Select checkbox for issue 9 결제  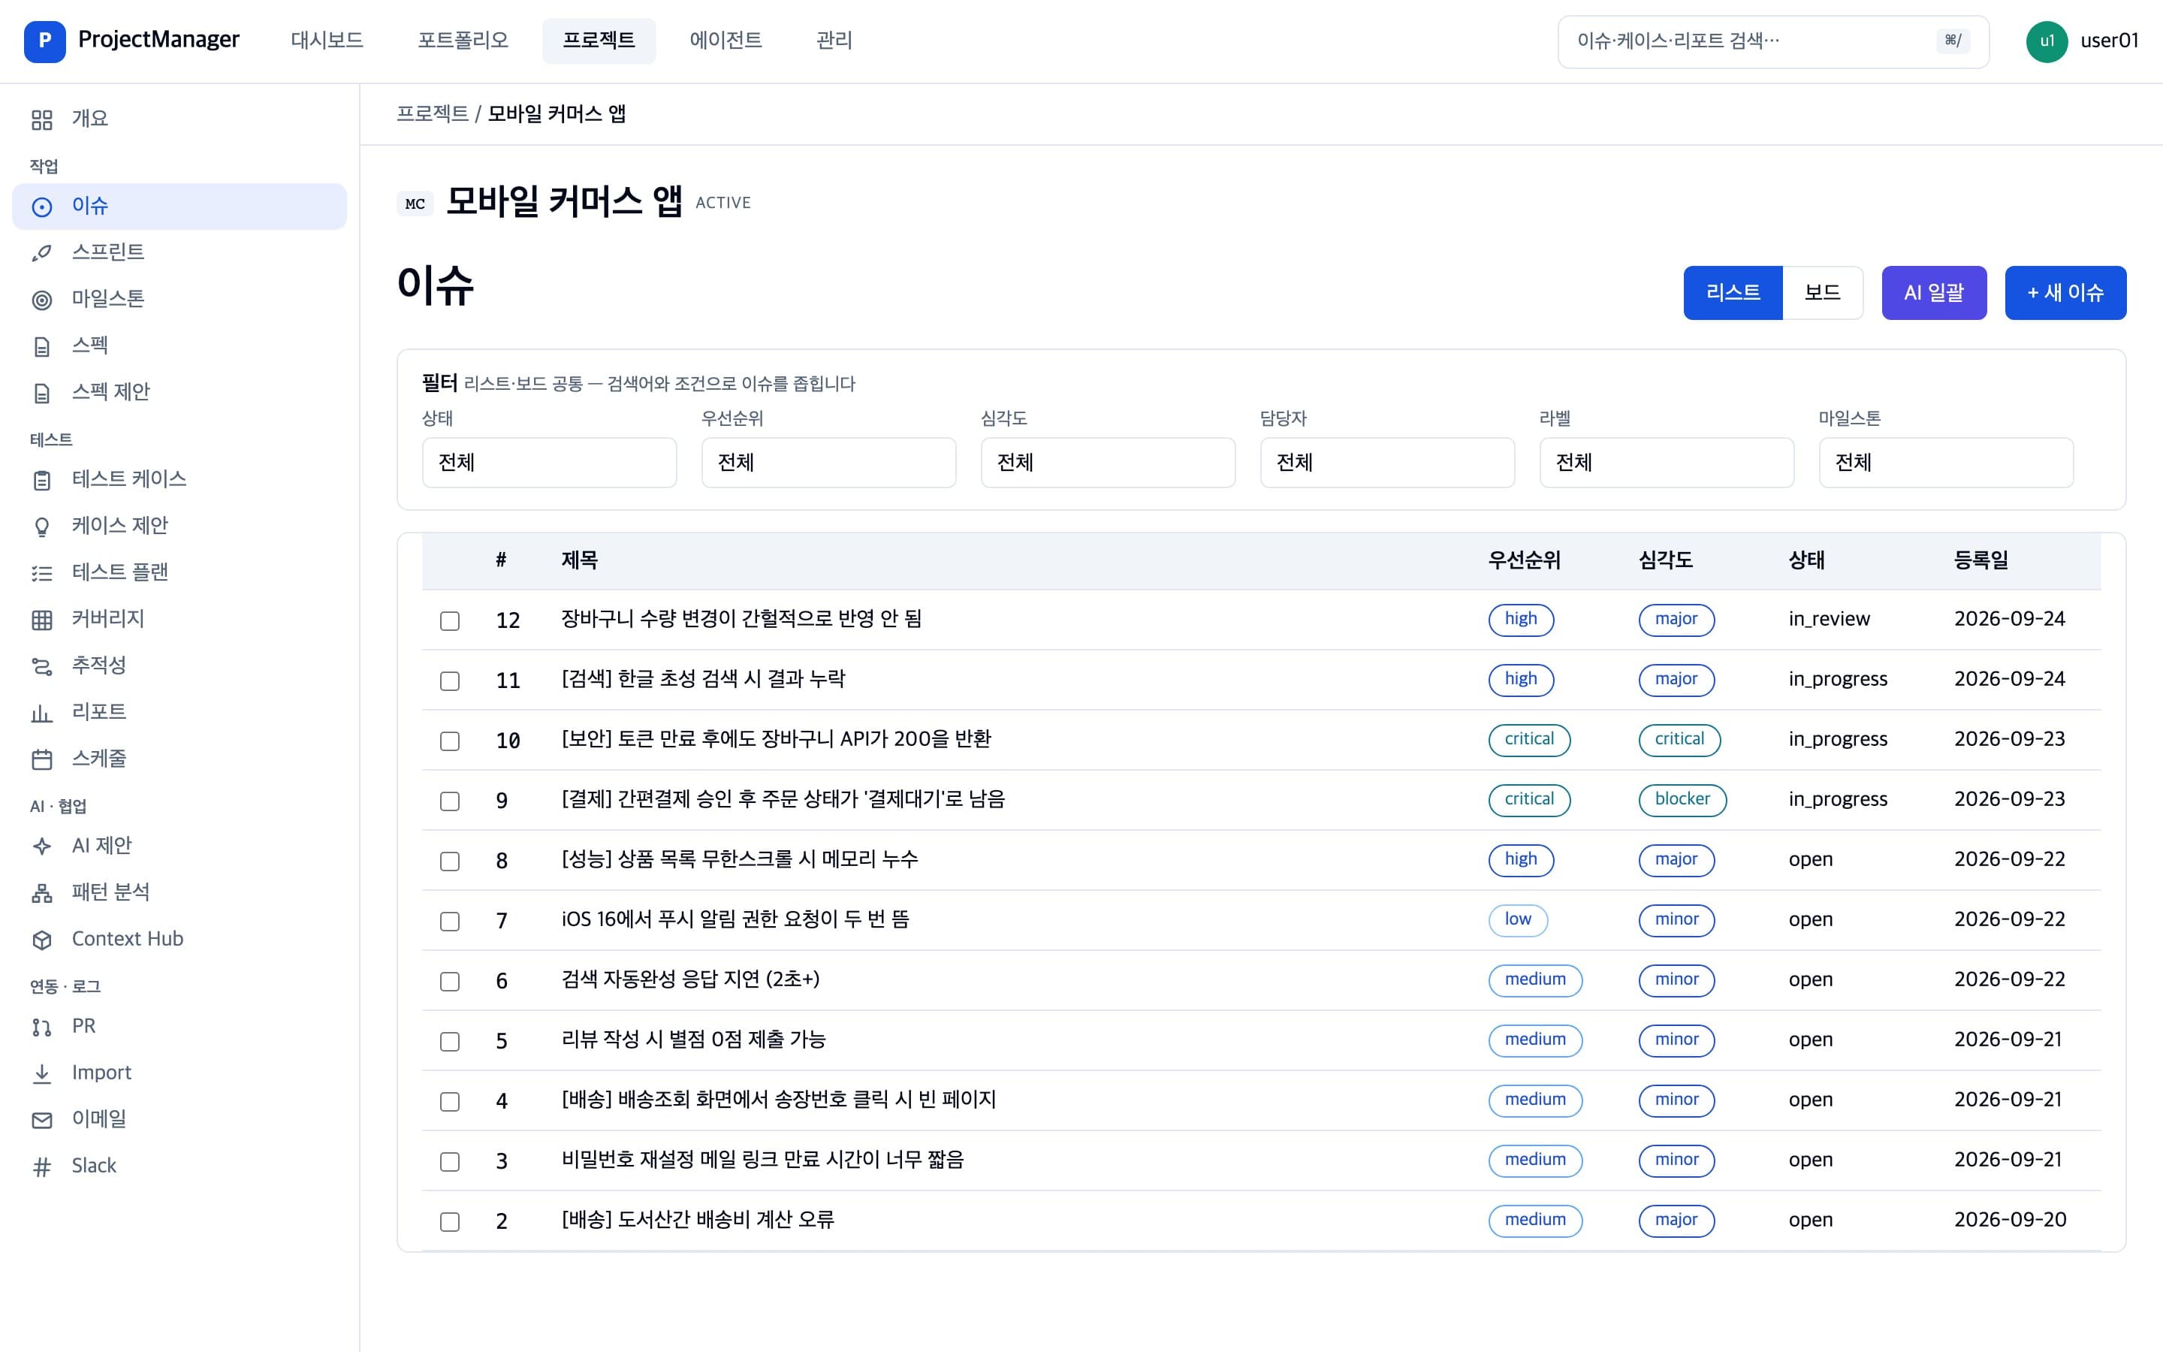point(450,801)
